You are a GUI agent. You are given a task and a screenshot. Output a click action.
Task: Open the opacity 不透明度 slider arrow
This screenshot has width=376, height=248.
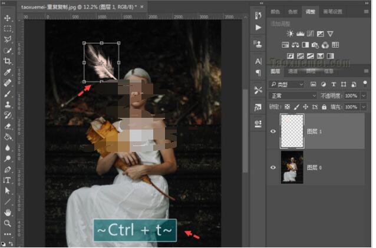(x=364, y=96)
